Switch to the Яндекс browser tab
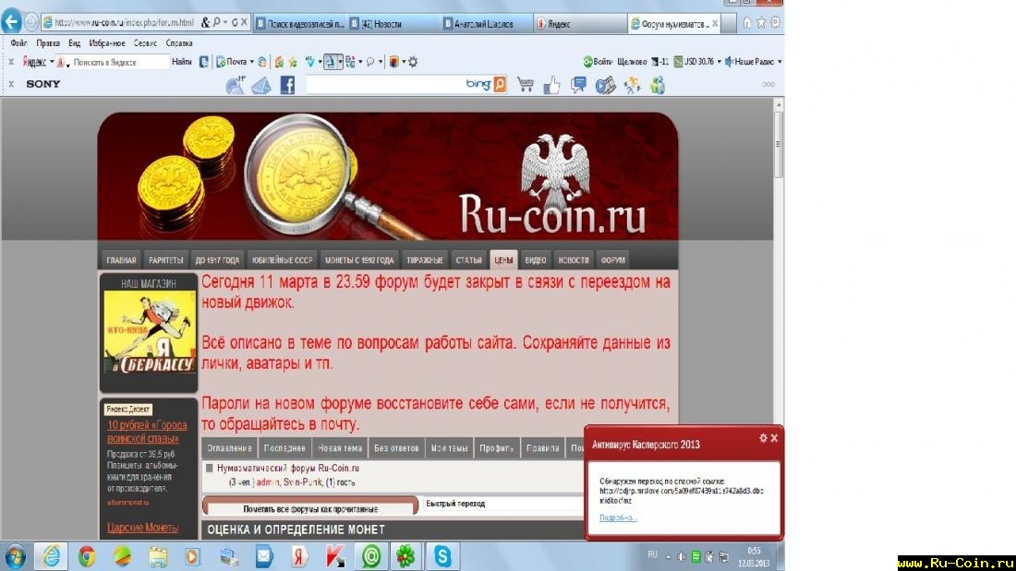 [578, 24]
